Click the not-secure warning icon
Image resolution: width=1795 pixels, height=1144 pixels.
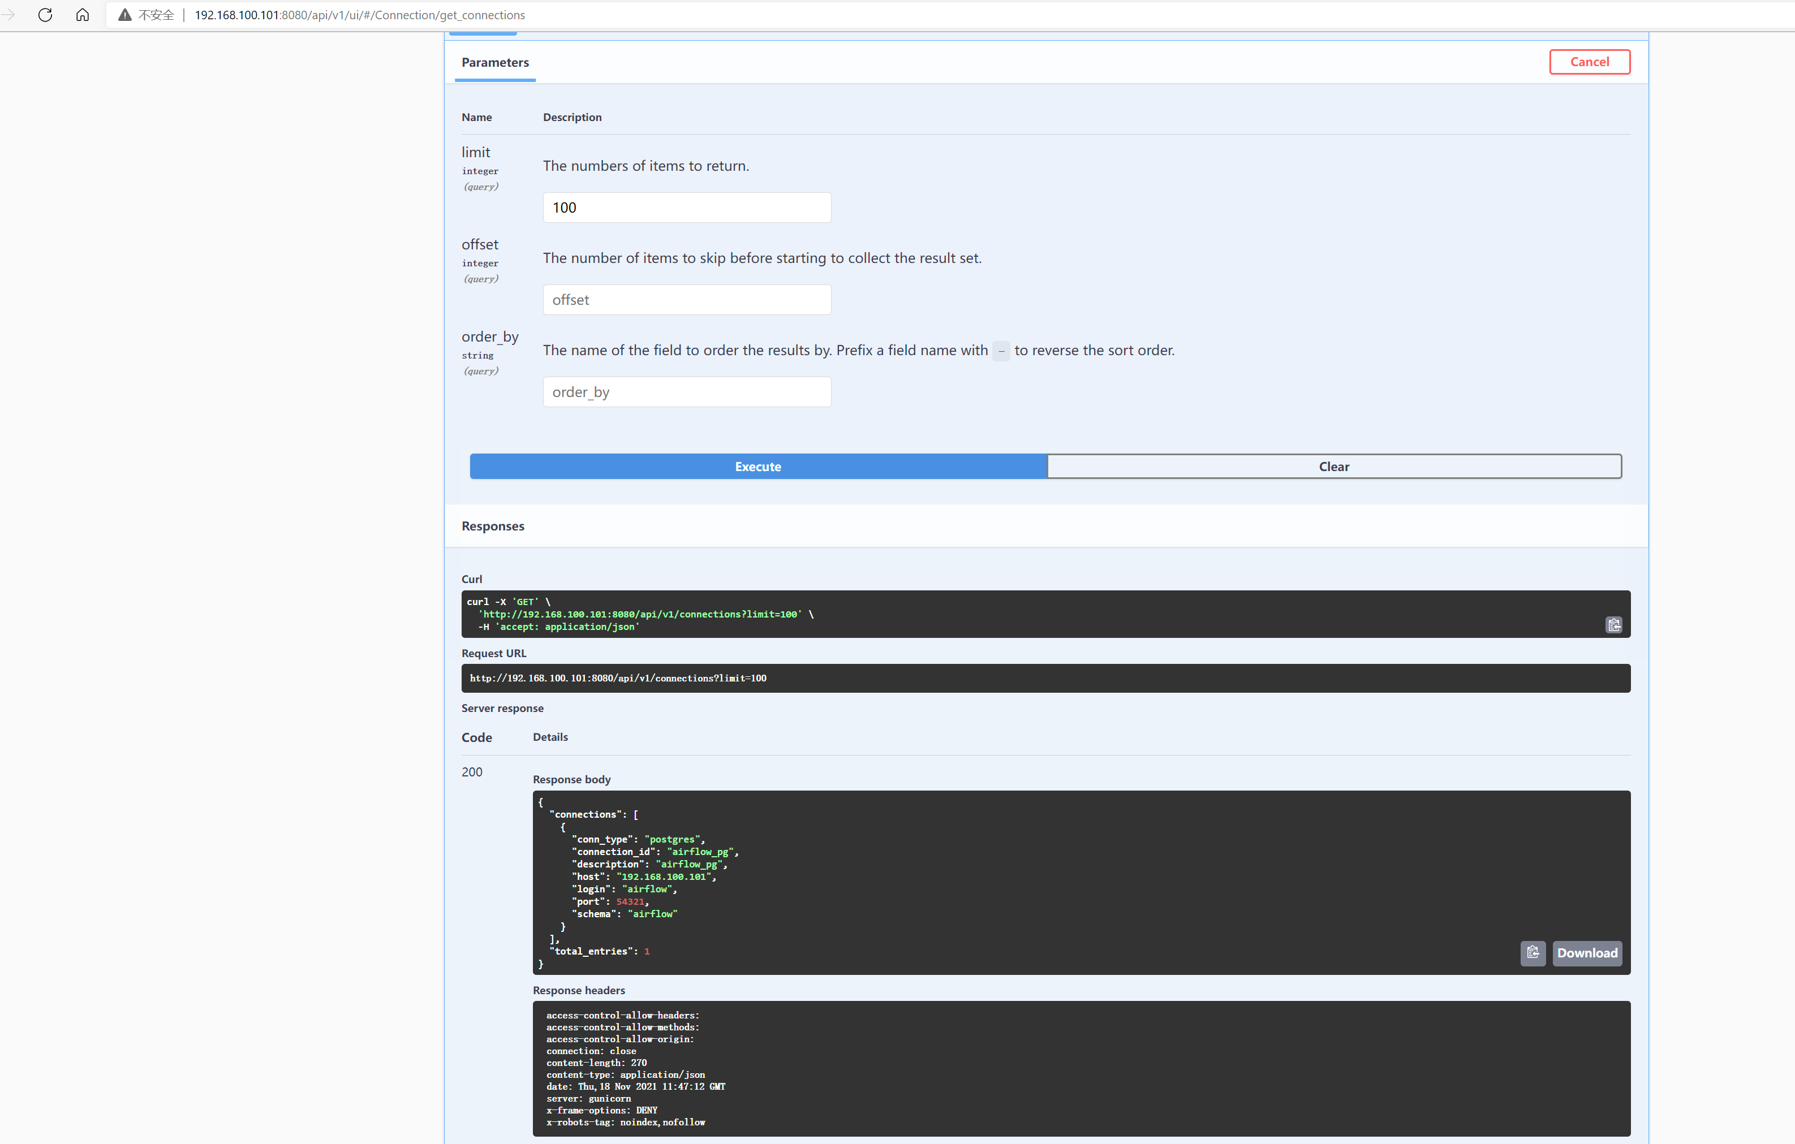click(x=124, y=15)
